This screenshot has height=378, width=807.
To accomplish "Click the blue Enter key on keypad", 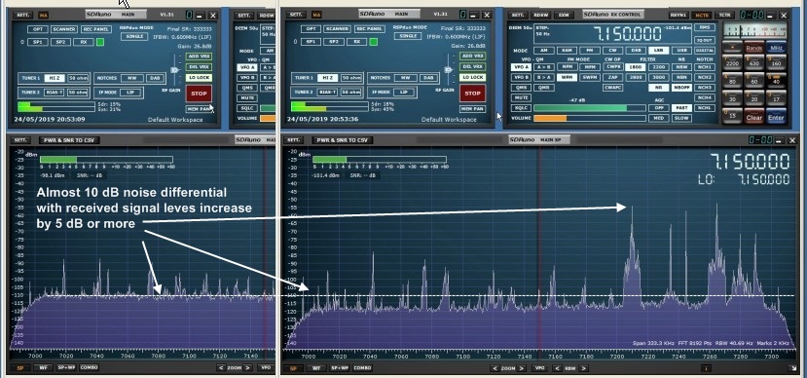I will (x=776, y=116).
